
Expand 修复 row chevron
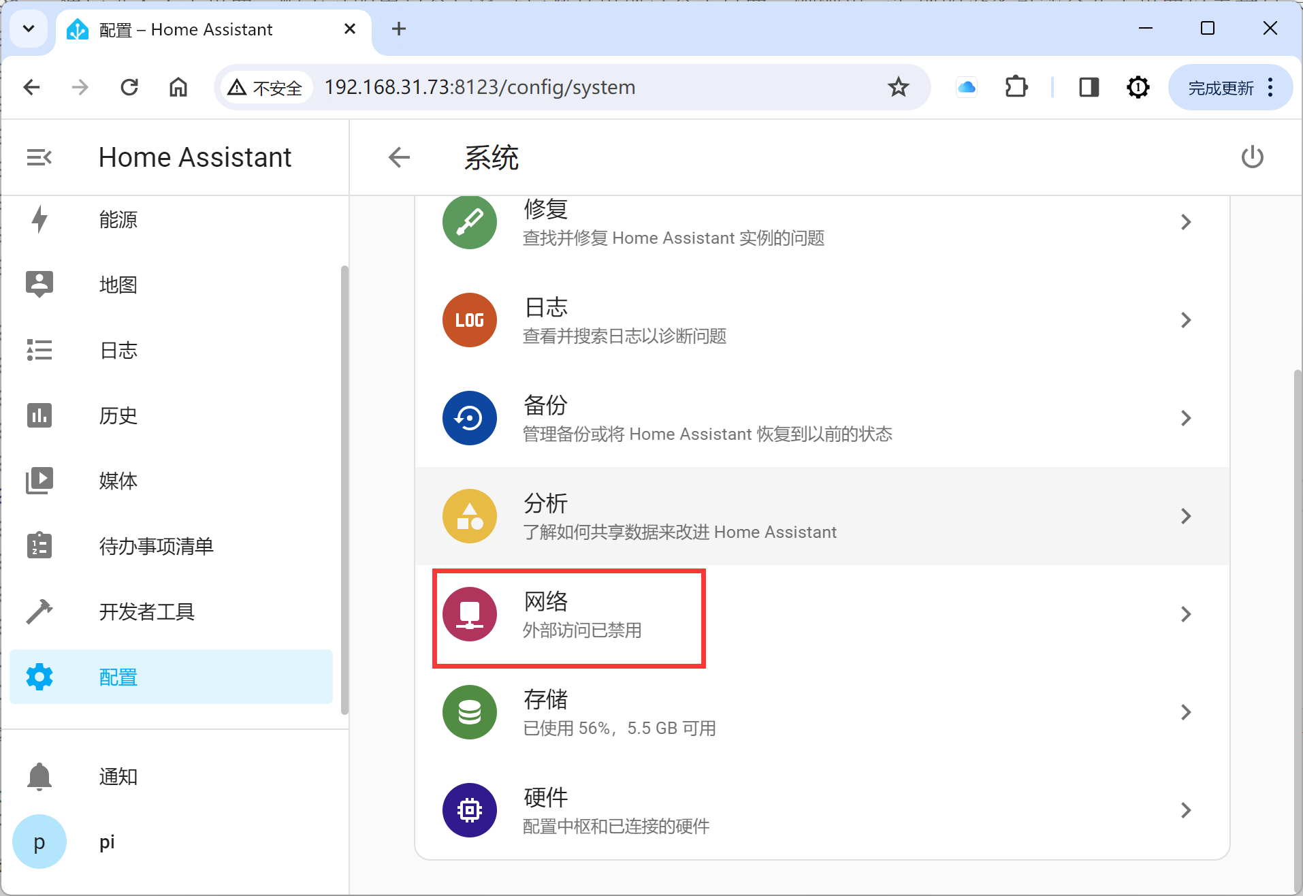[1186, 222]
